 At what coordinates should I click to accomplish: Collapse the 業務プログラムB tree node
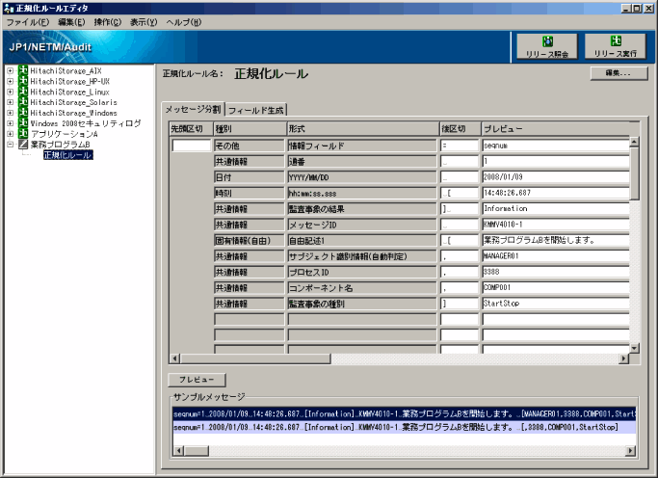tap(11, 145)
